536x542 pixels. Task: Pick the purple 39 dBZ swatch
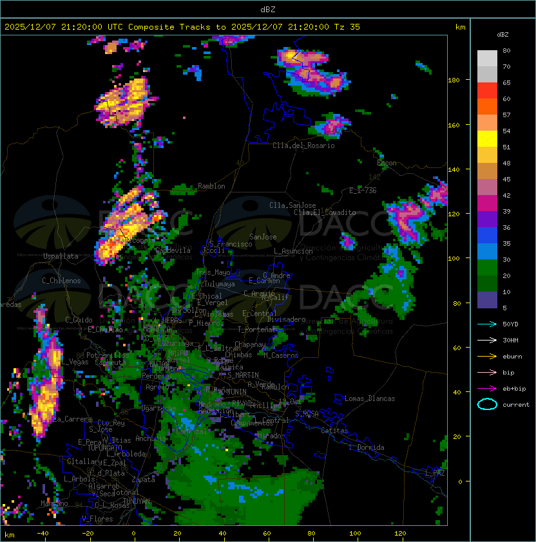pos(487,219)
